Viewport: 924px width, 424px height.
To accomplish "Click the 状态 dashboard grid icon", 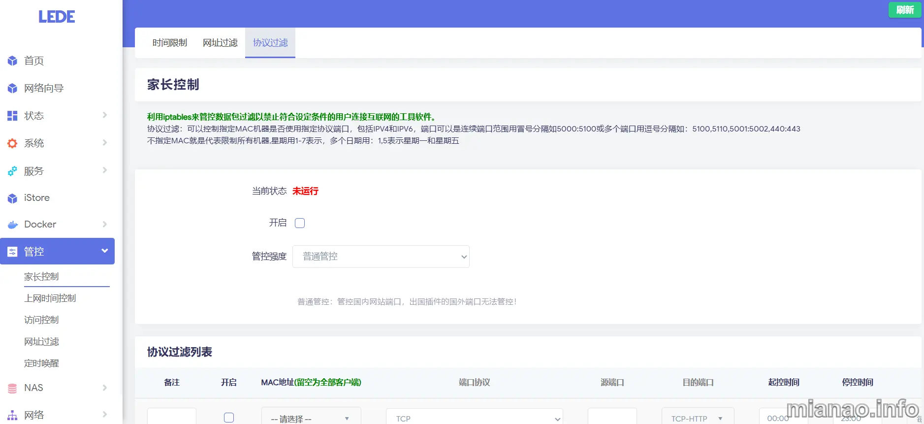I will pos(12,116).
